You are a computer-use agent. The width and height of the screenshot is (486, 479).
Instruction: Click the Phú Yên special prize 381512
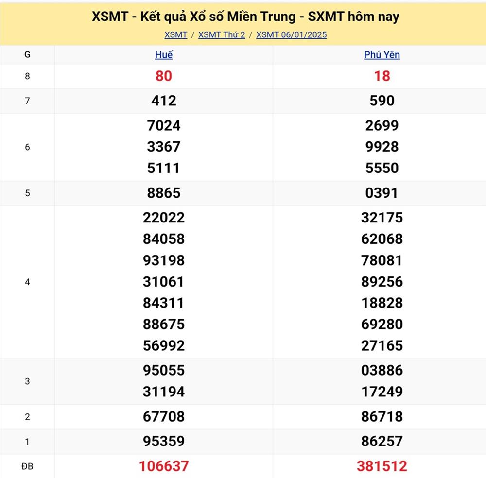(x=382, y=466)
